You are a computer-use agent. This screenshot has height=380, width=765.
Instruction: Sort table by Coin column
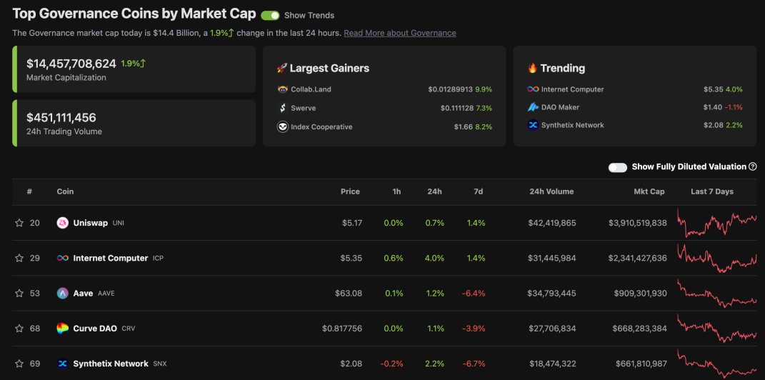(66, 191)
